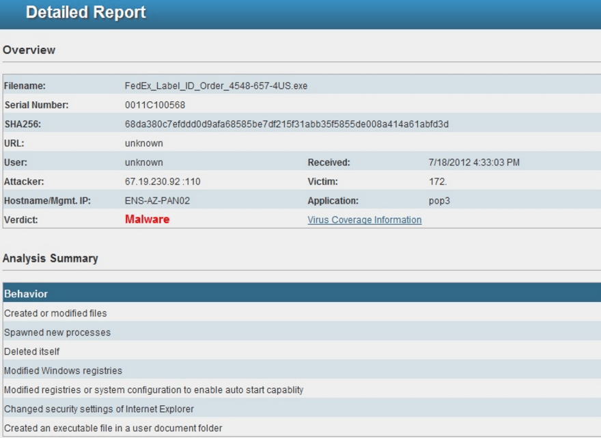This screenshot has height=438, width=601.
Task: Select the SHA256 hash value
Action: point(287,124)
